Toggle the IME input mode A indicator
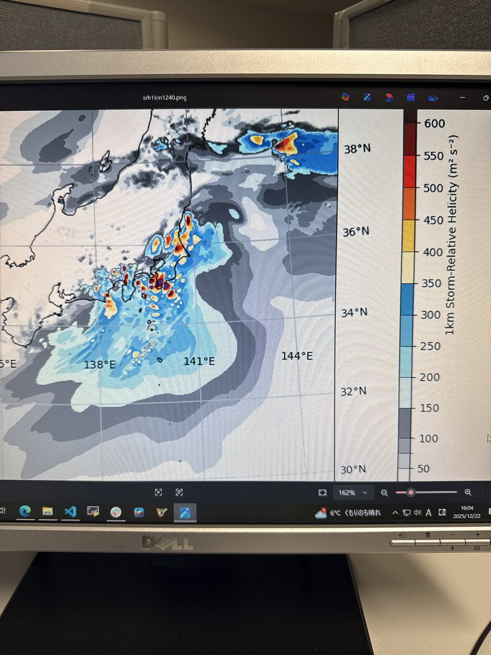 [x=429, y=513]
